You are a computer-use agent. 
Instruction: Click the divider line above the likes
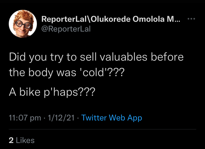click(x=102, y=129)
